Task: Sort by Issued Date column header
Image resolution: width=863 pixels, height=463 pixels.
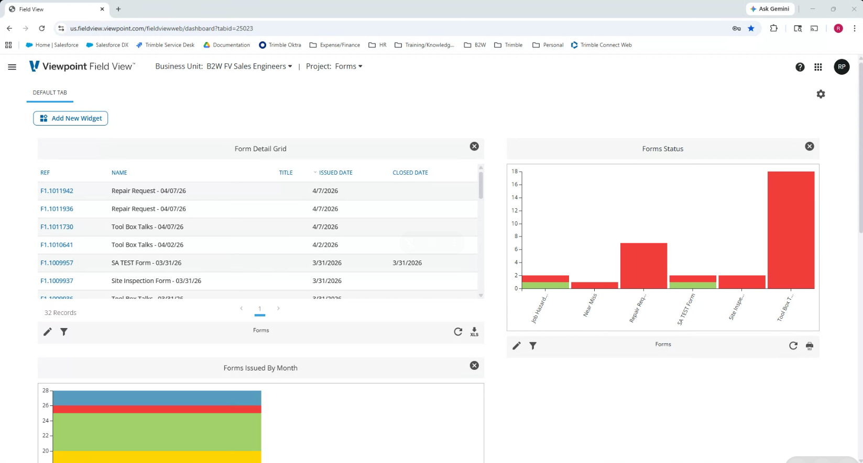Action: click(335, 173)
